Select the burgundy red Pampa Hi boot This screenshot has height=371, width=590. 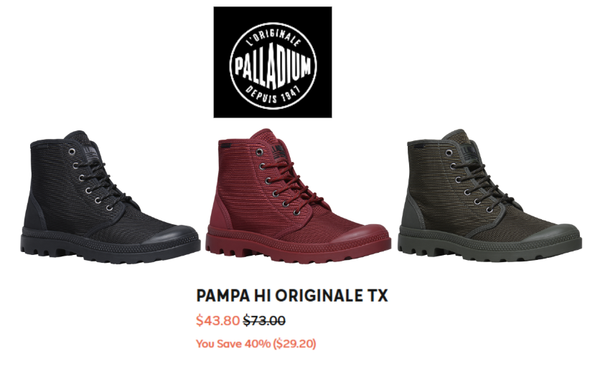point(298,196)
